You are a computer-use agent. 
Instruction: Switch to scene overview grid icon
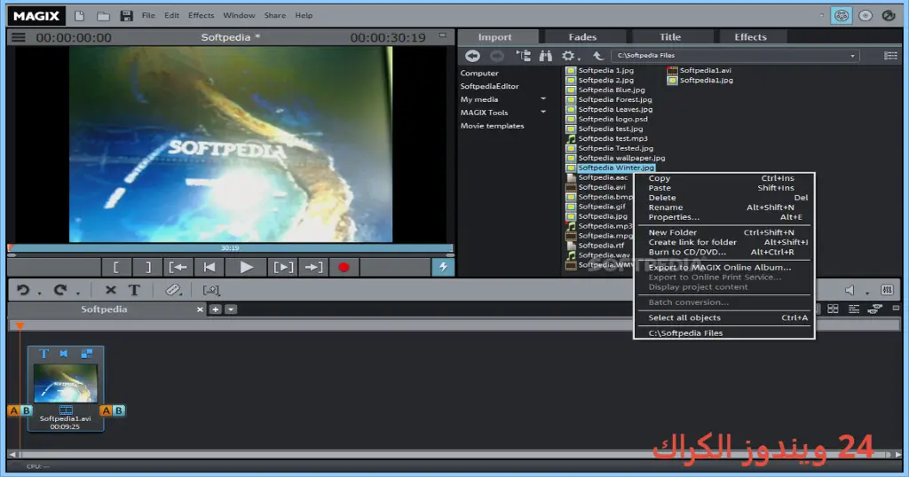tap(833, 309)
